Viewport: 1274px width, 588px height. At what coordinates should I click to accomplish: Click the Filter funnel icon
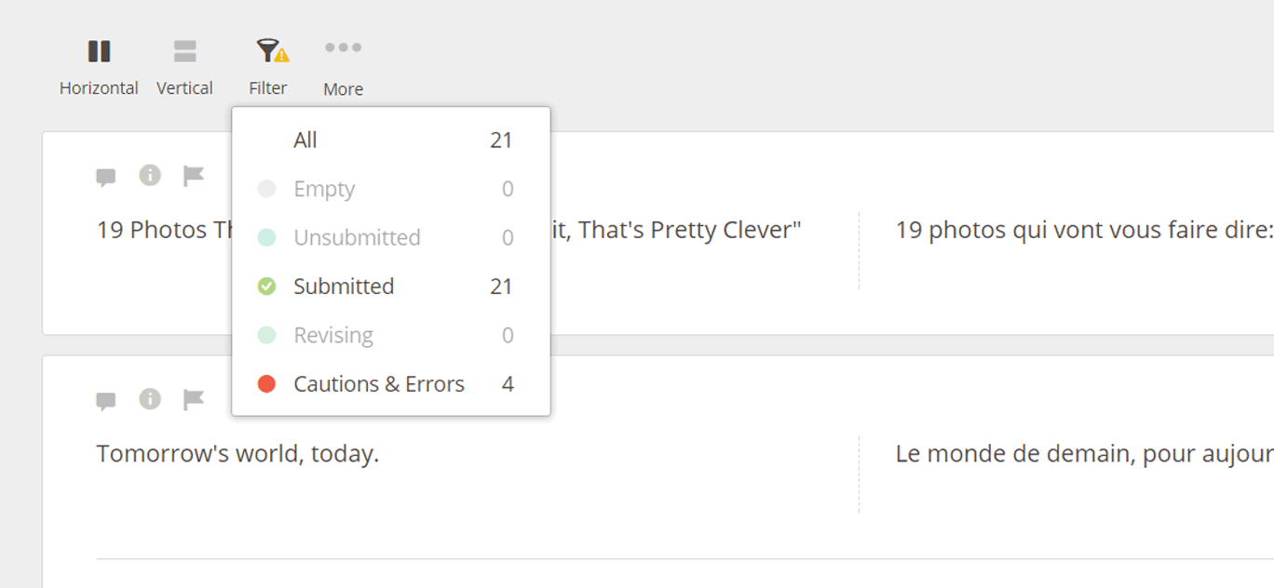[x=268, y=52]
